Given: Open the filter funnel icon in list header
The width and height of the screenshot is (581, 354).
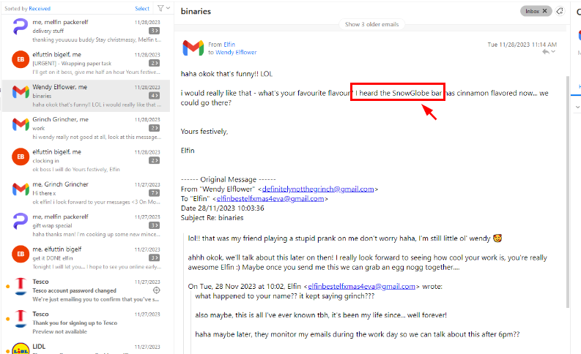Looking at the screenshot, I should (160, 8).
